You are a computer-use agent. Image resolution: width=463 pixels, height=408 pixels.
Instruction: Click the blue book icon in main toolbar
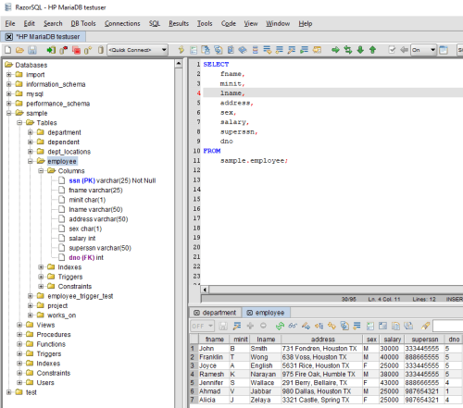click(243, 50)
